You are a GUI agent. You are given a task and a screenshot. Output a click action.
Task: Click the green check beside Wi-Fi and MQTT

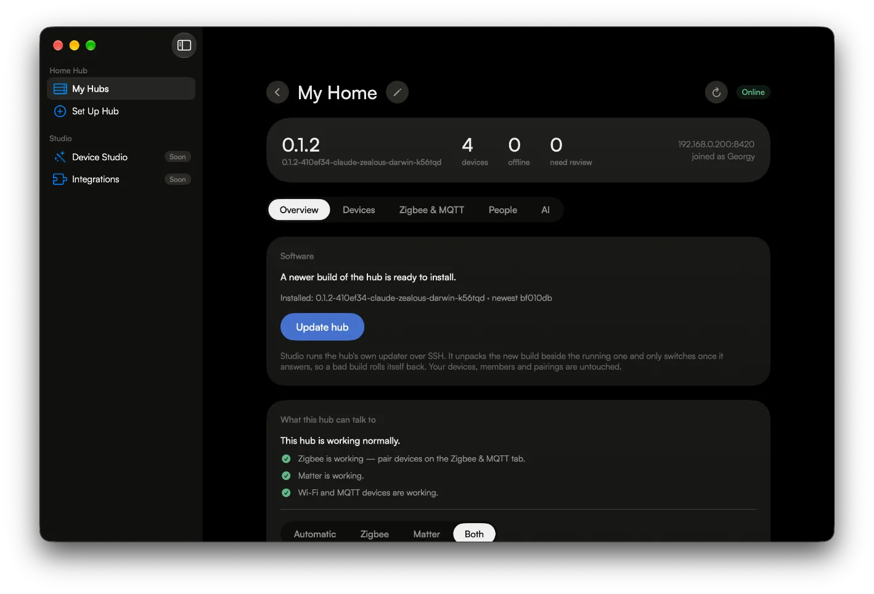pyautogui.click(x=286, y=492)
